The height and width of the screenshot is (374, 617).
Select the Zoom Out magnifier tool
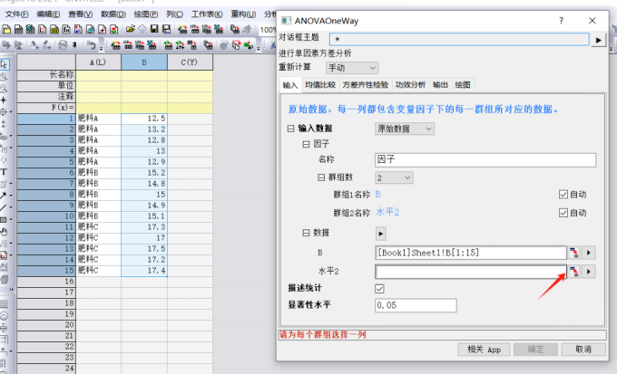tap(4, 88)
